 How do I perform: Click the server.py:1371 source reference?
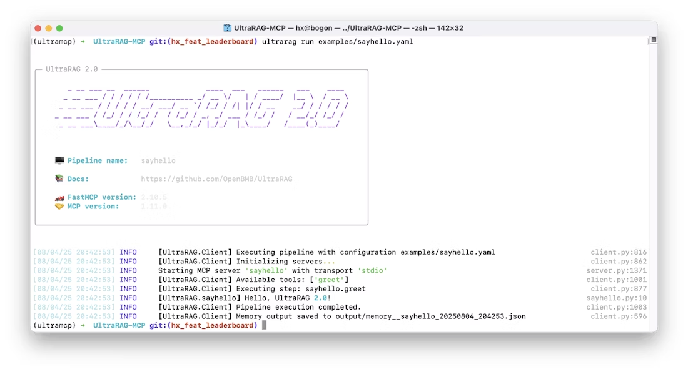[616, 271]
